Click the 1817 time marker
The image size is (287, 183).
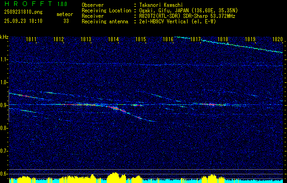195,39
